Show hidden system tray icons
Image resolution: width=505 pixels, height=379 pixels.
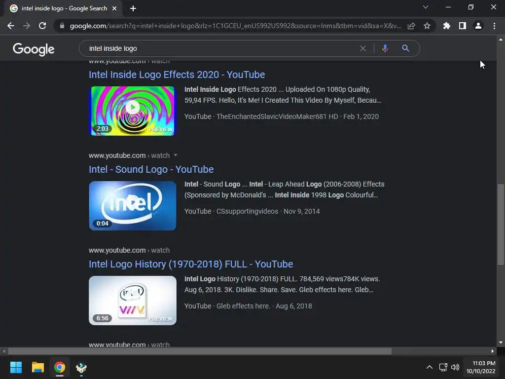click(430, 367)
